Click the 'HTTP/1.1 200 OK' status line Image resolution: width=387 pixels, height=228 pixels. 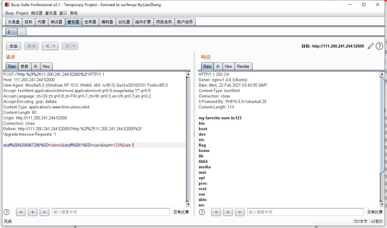[x=214, y=74]
